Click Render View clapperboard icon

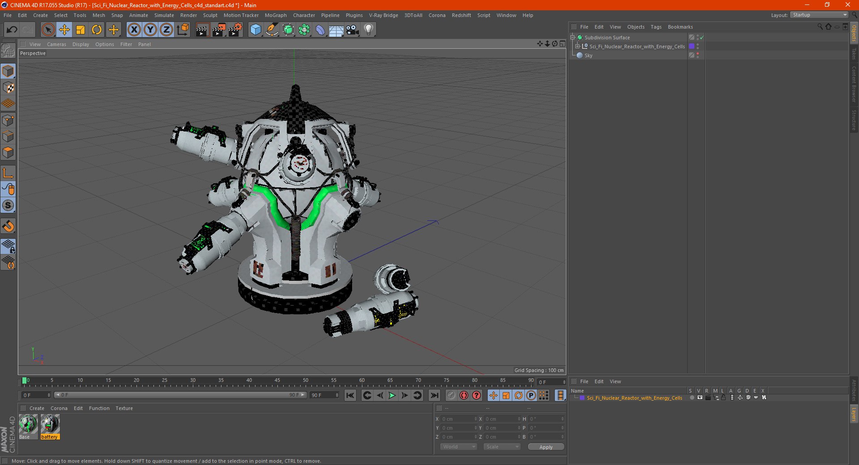click(x=202, y=30)
